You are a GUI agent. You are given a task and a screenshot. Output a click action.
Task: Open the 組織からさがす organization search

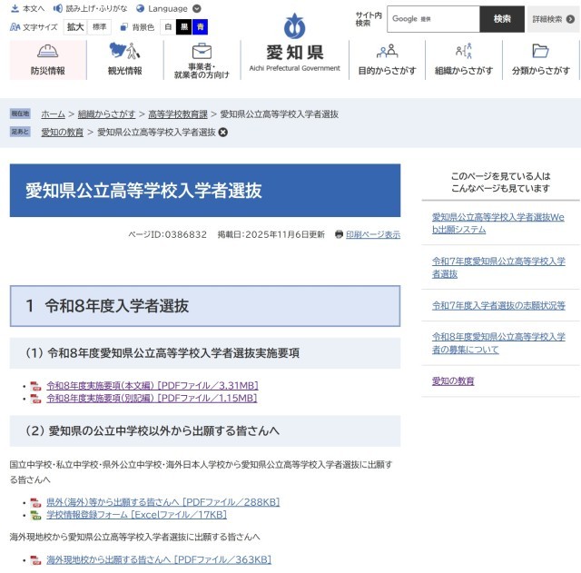463,60
